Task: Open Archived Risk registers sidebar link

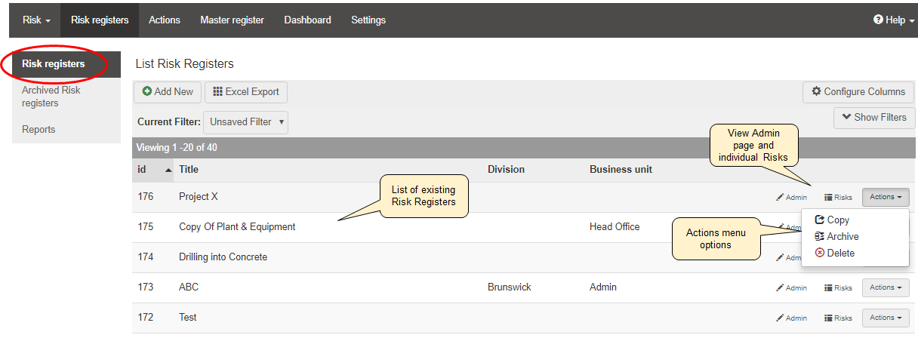Action: coord(51,97)
